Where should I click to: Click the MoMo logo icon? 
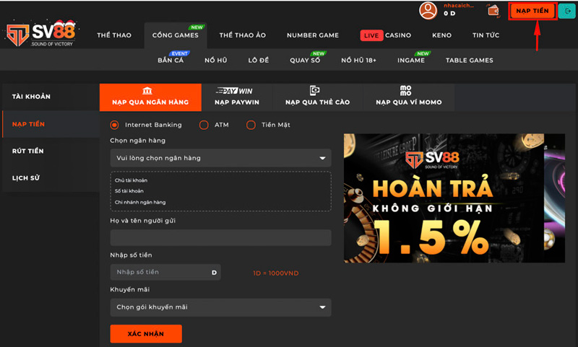pos(408,90)
